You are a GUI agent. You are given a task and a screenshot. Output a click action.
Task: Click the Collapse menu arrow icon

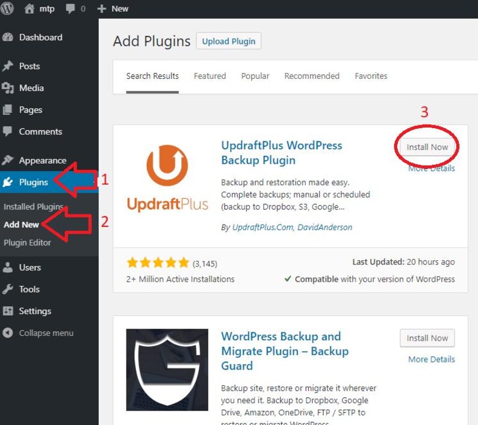[x=8, y=333]
